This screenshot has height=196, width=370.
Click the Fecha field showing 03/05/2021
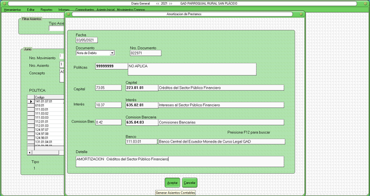pyautogui.click(x=87, y=40)
